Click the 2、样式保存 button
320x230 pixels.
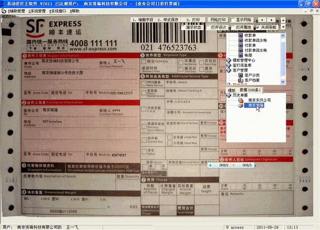168,20
